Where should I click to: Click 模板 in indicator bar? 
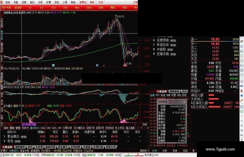(12, 128)
